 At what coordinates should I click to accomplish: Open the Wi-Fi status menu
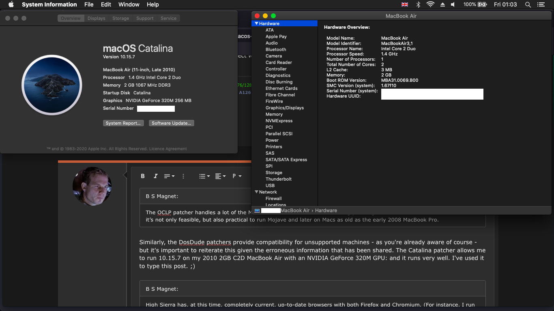[430, 4]
